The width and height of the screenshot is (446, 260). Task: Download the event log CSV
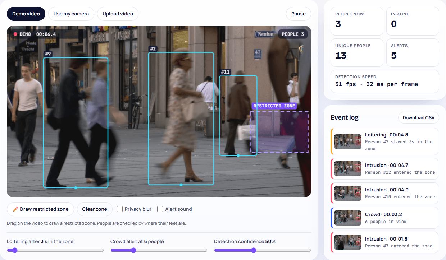coord(419,117)
